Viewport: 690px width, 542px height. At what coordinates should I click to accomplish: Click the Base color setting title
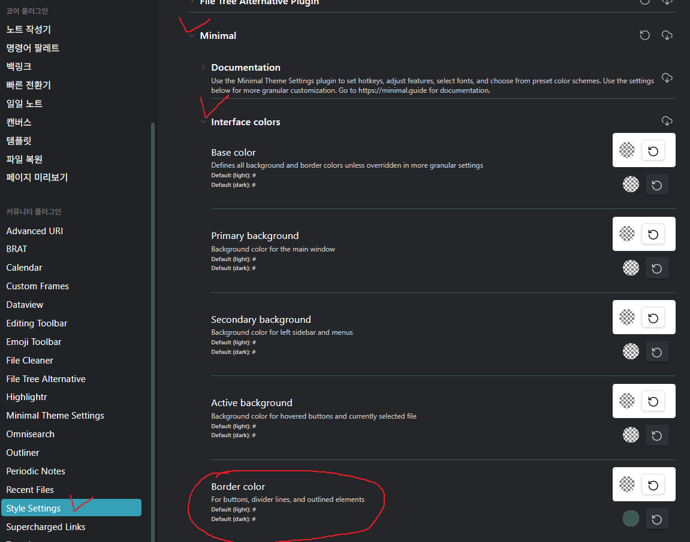(x=233, y=153)
